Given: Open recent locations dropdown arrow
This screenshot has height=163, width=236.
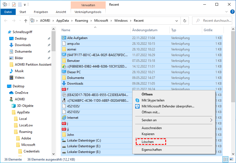Looking at the screenshot, I should tap(20, 21).
